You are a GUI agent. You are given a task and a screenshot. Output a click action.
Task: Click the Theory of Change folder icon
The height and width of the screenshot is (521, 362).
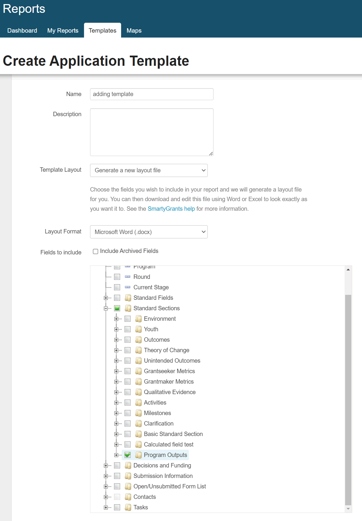[x=138, y=350]
